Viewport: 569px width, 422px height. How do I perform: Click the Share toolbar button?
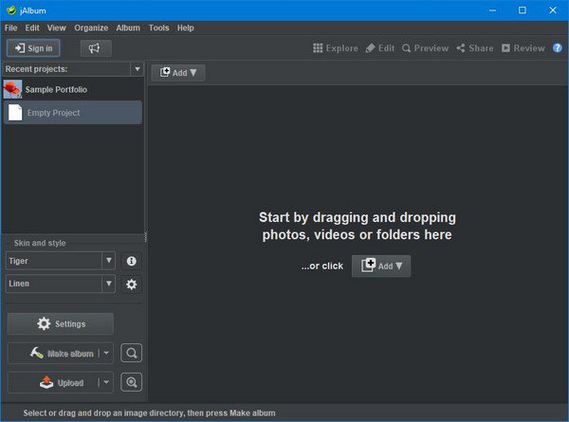pos(475,48)
